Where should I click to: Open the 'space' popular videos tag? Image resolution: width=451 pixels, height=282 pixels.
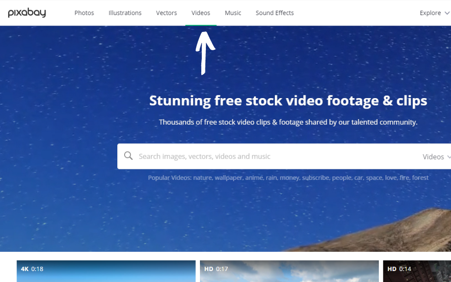[373, 178]
